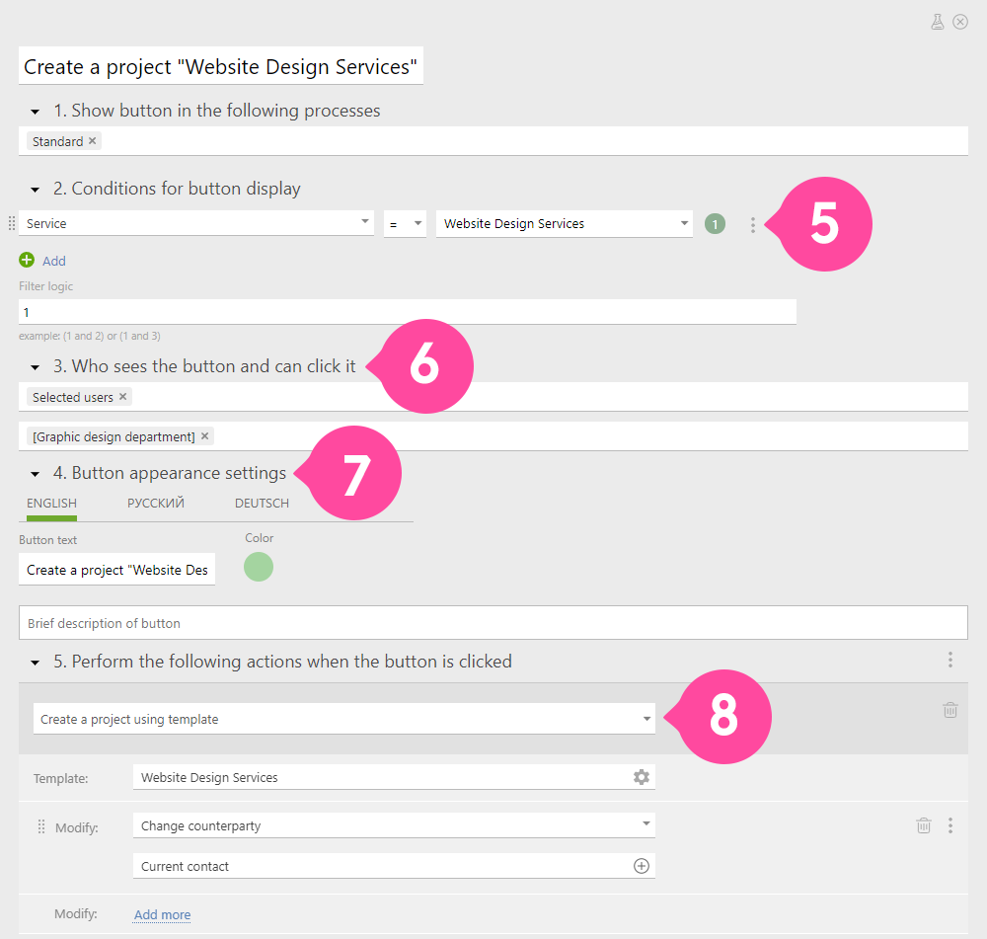Screen dimensions: 987x939
Task: Click the button name title field
Action: pyautogui.click(x=221, y=65)
